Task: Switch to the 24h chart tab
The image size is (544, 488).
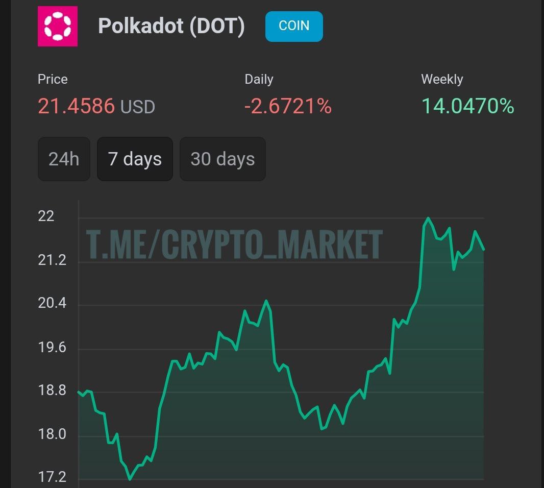Action: (x=64, y=159)
